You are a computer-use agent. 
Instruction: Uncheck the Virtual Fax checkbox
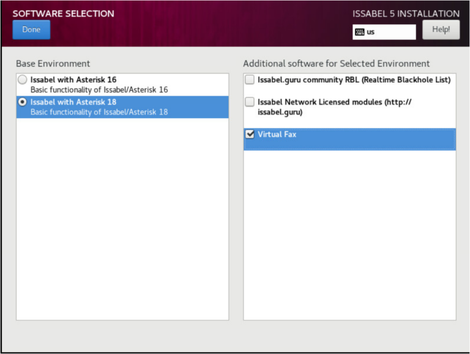pos(250,135)
